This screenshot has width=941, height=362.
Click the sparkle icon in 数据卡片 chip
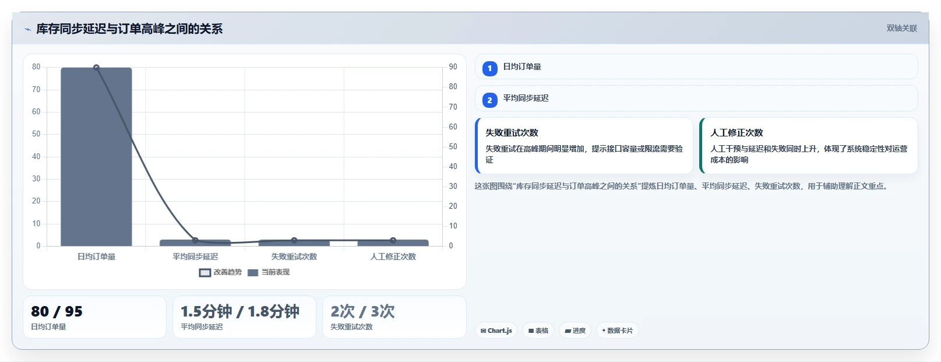point(604,331)
